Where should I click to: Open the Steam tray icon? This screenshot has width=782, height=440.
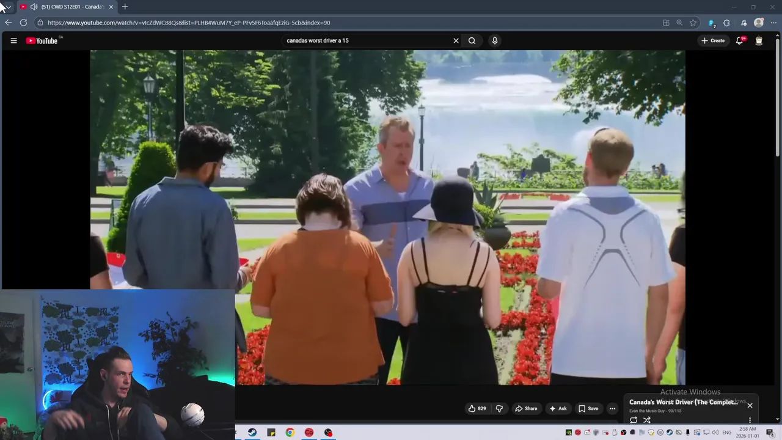[670, 433]
